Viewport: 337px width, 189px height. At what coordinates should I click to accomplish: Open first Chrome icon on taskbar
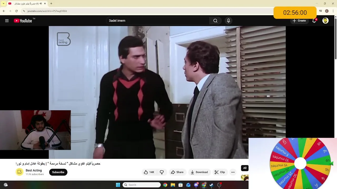pos(165,185)
